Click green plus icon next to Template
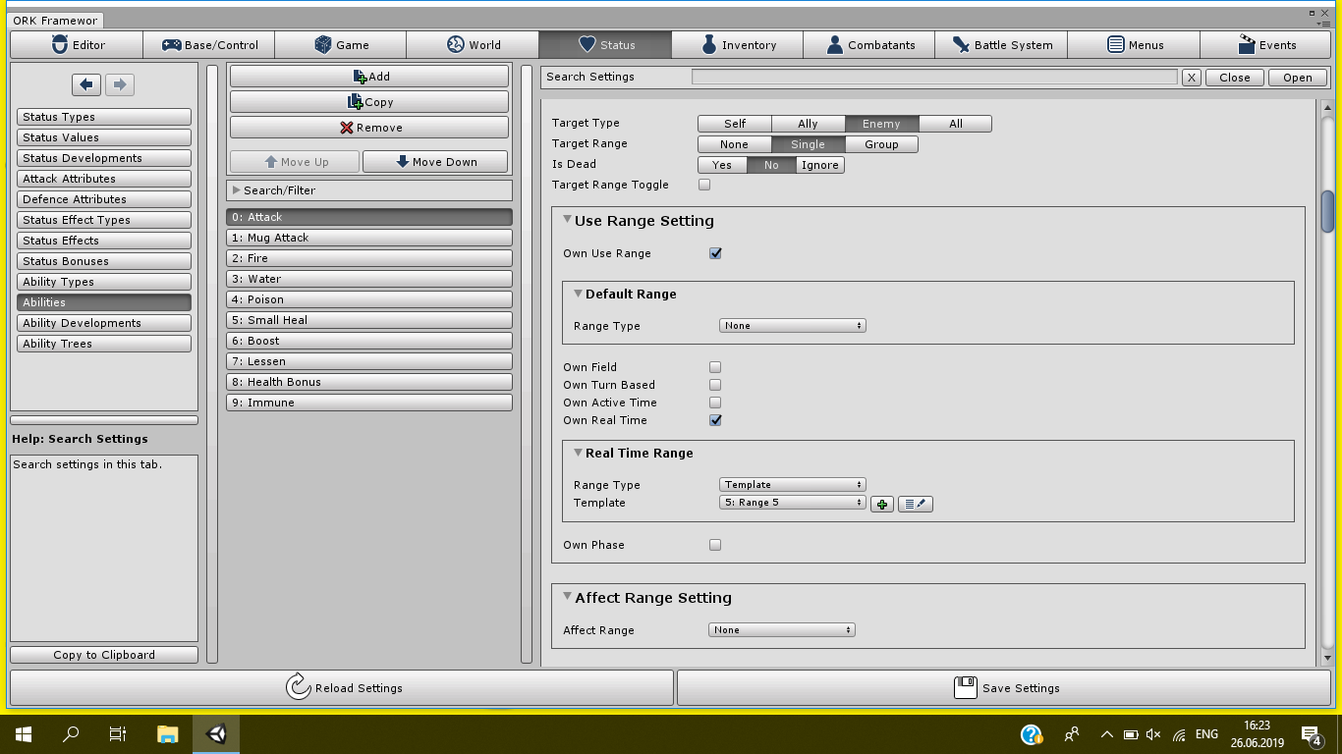The width and height of the screenshot is (1342, 754). 882,504
